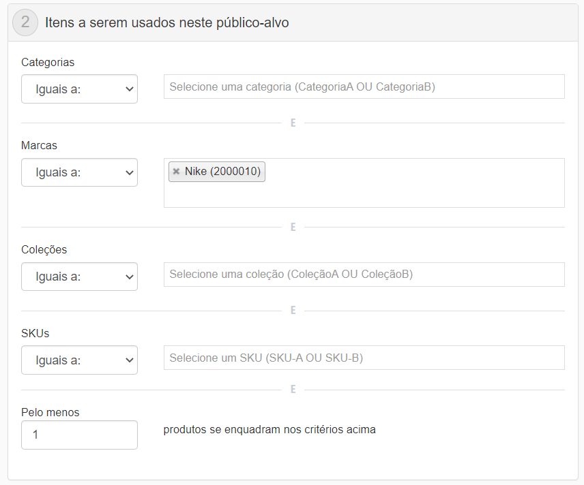Open the Categorias 'Iguais a:' dropdown
This screenshot has width=584, height=485.
pos(79,89)
